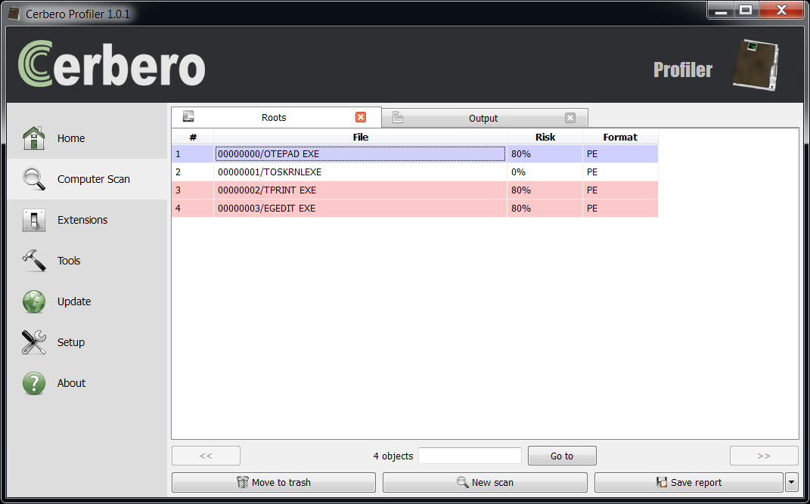
Task: Select file 00000002/TPRINT EXE
Action: [360, 190]
